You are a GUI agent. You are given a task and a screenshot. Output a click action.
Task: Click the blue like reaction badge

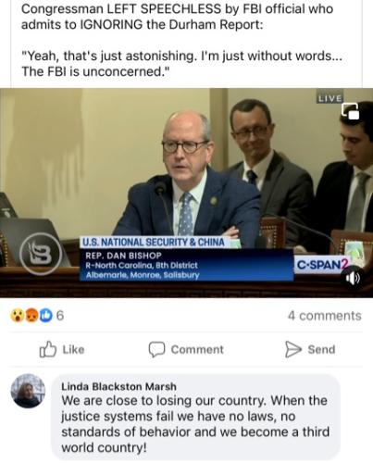click(x=45, y=315)
